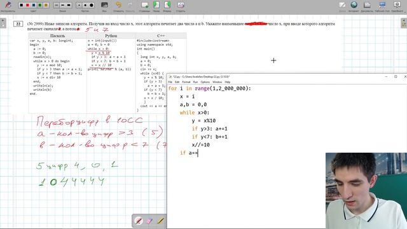Choose the thickest line style
The width and height of the screenshot is (407, 229).
click(69, 5)
